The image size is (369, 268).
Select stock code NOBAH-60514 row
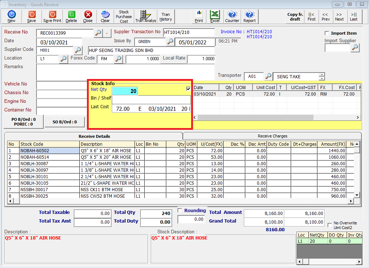tap(49, 157)
